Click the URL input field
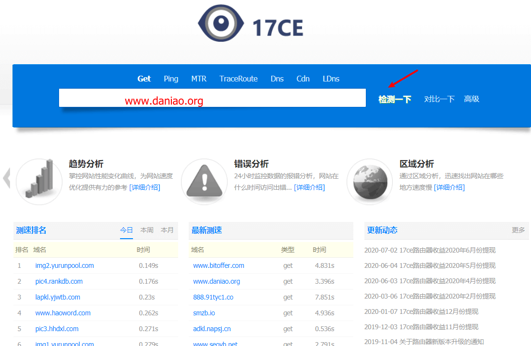The height and width of the screenshot is (346, 531). tap(212, 98)
